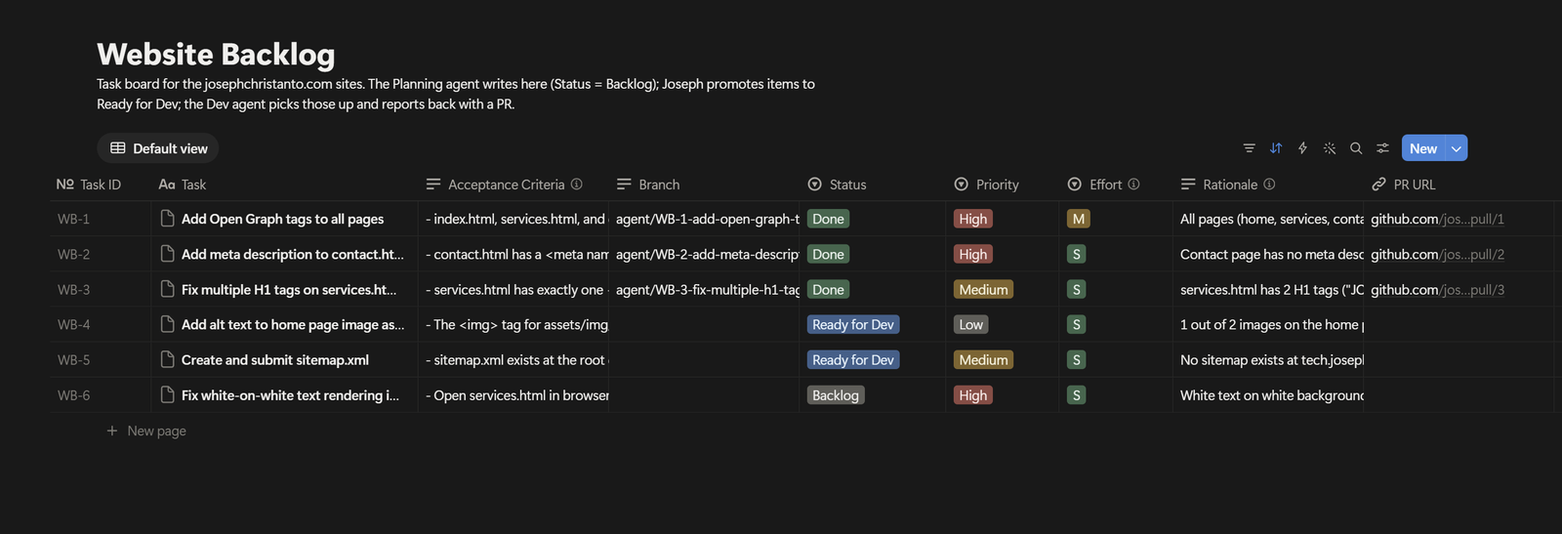
Task: Click rationale White text on white background
Action: coord(1268,394)
